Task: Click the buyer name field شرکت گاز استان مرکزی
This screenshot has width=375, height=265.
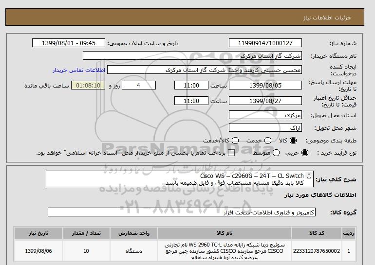Action: (192, 55)
